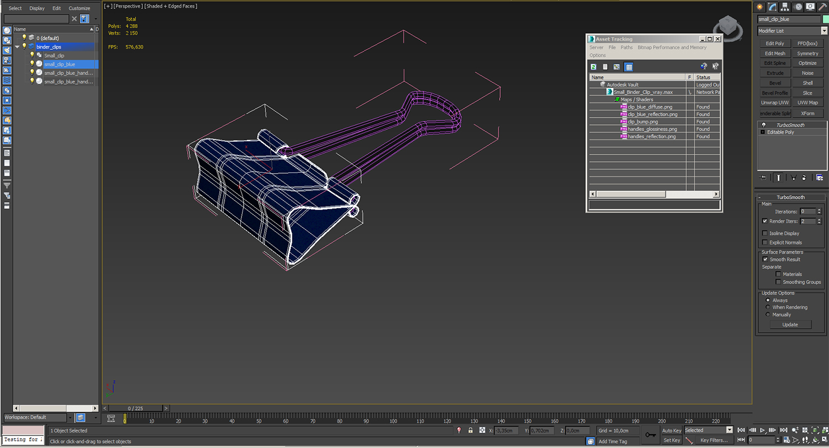Open Configure Modifier Sets icon

click(x=819, y=178)
